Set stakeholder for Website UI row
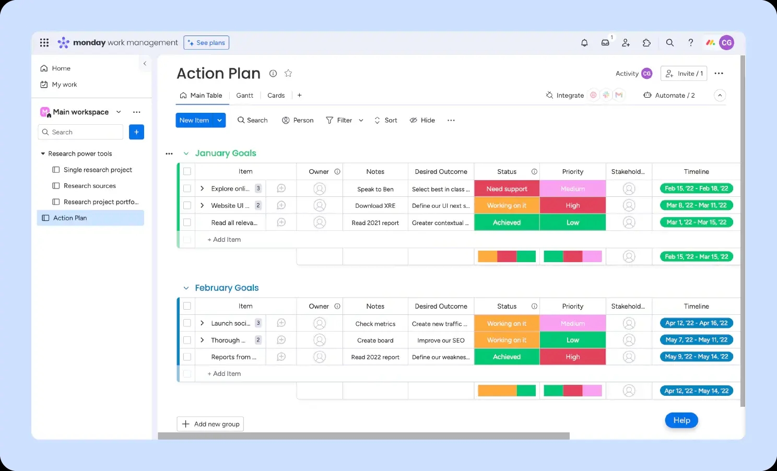777x471 pixels. tap(629, 205)
